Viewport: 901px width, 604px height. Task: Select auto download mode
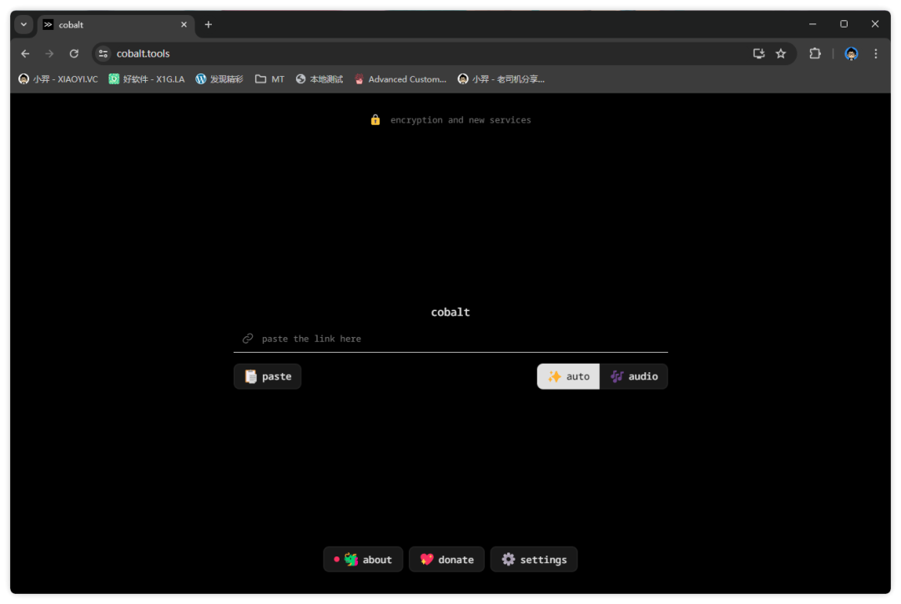[568, 376]
